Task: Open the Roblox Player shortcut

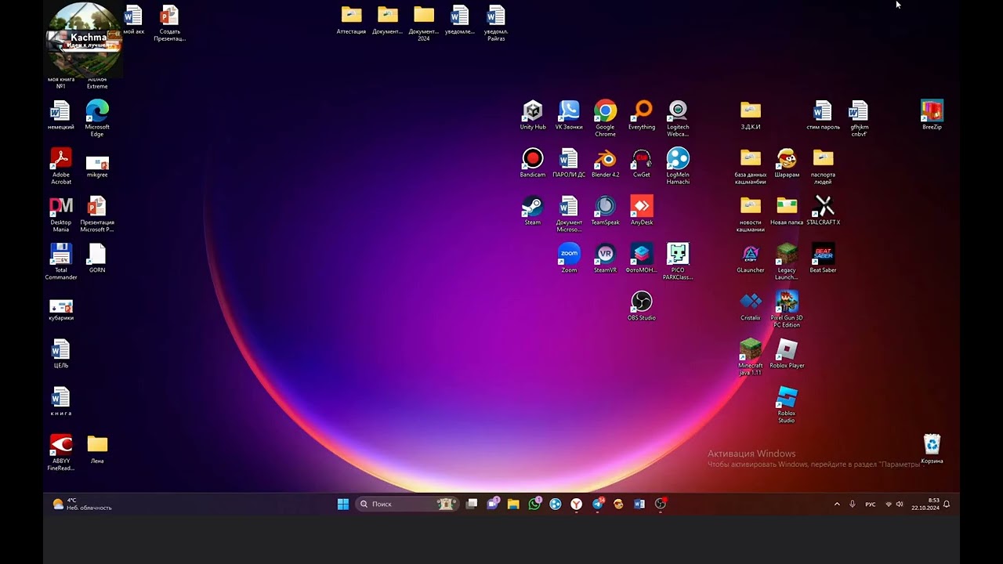Action: (787, 354)
